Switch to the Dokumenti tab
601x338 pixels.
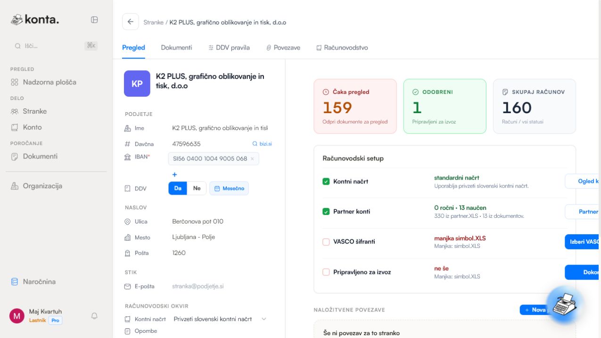(176, 48)
